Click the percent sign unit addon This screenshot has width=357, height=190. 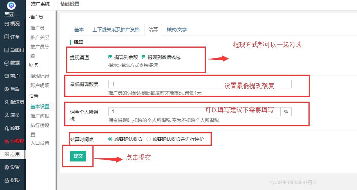click(286, 111)
